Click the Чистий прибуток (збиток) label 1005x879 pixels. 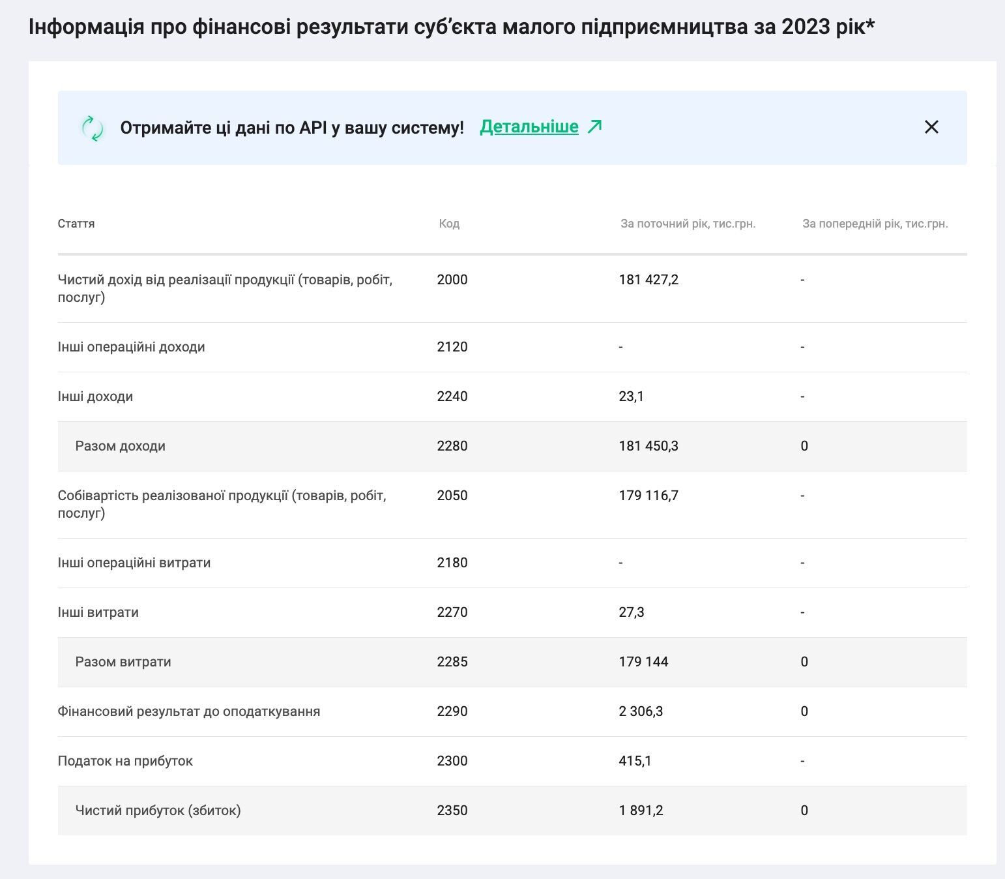pyautogui.click(x=158, y=811)
